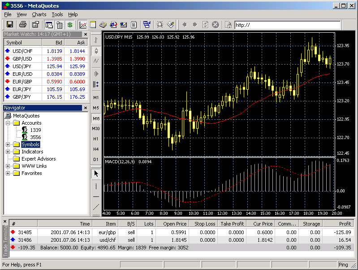Click the dollar sign toolbar icon
The height and width of the screenshot is (270, 358).
pyautogui.click(x=70, y=25)
